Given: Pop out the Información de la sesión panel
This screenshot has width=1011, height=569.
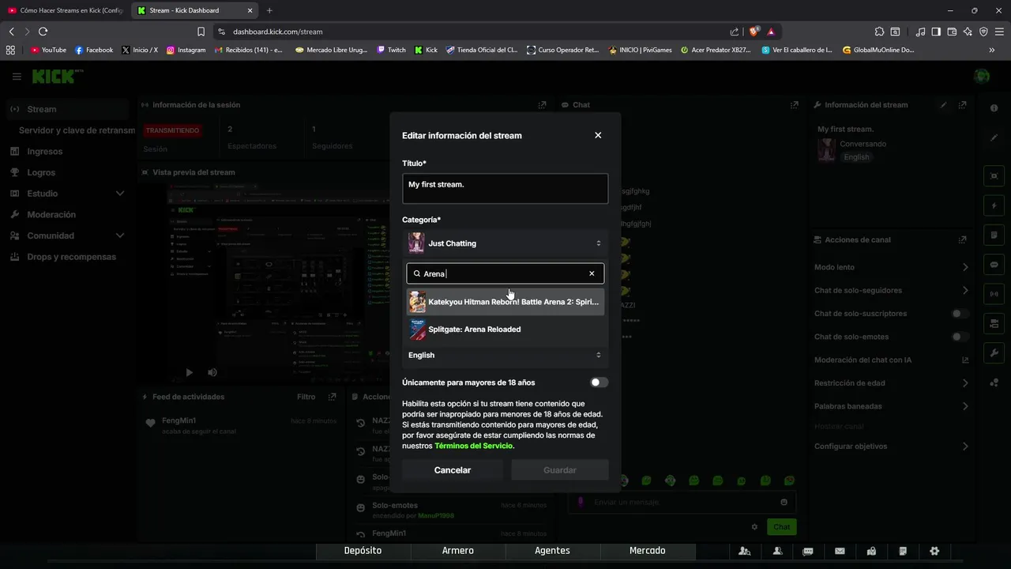Looking at the screenshot, I should (542, 104).
